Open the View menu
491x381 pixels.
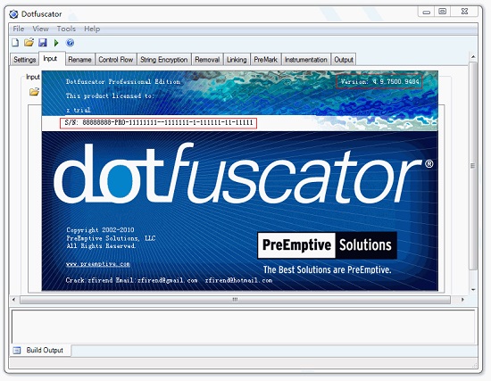tap(41, 29)
